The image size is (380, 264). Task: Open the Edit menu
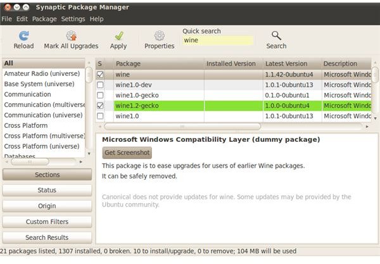[x=22, y=19]
